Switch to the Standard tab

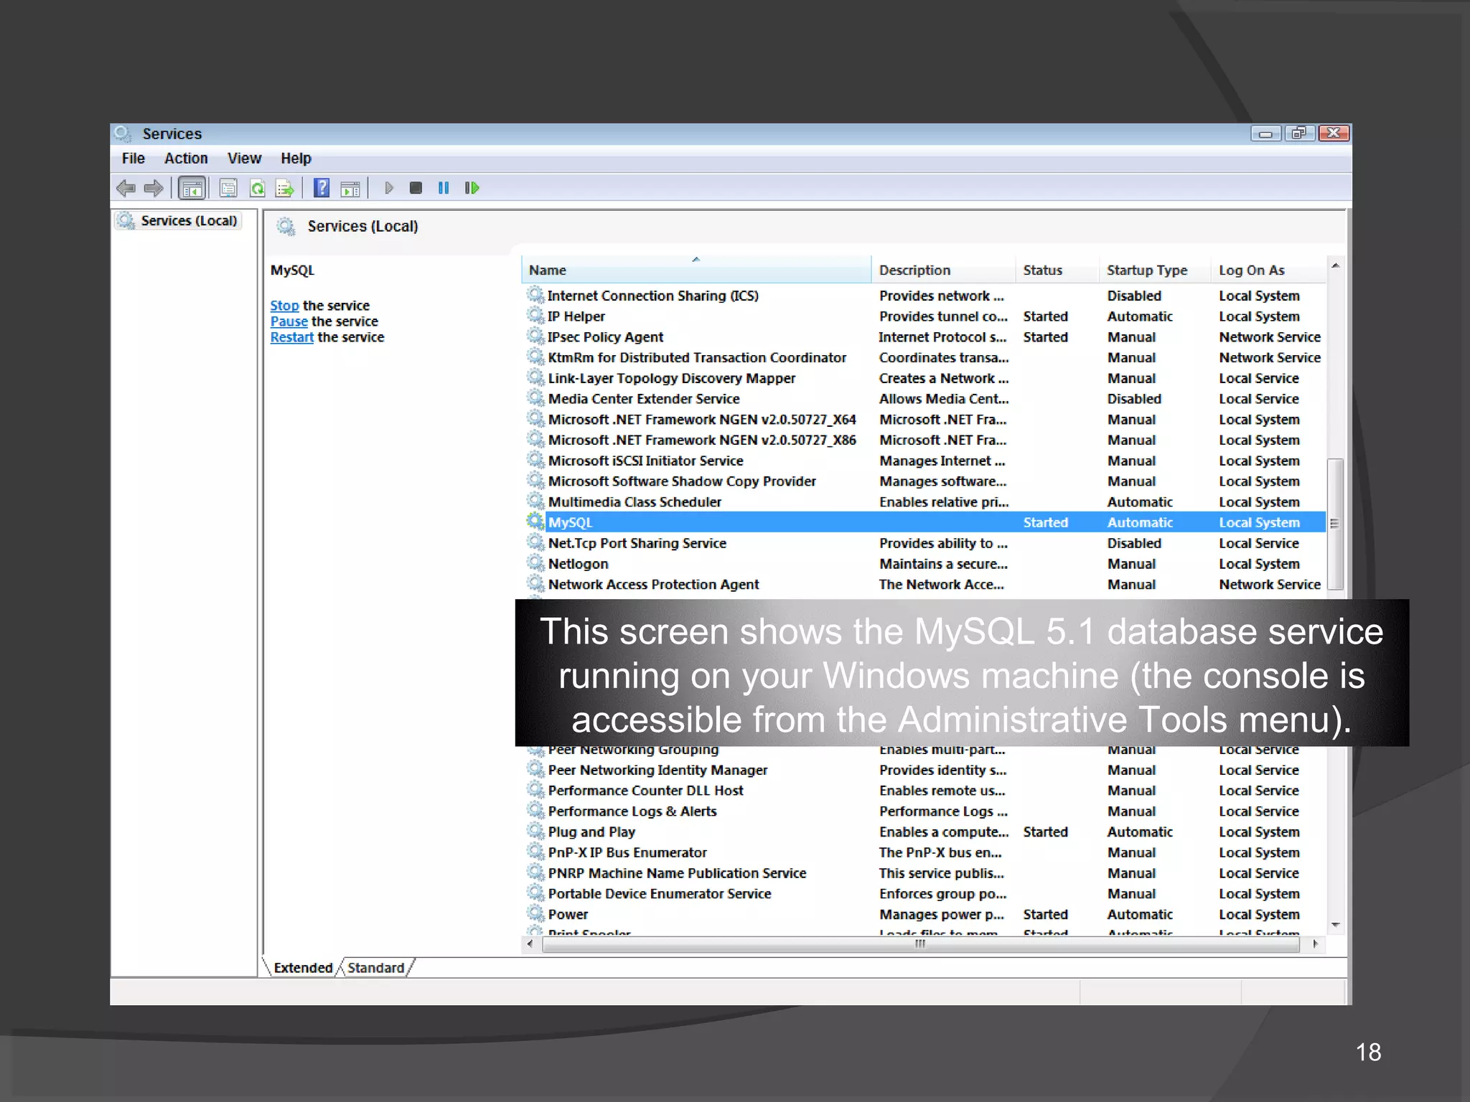375,968
